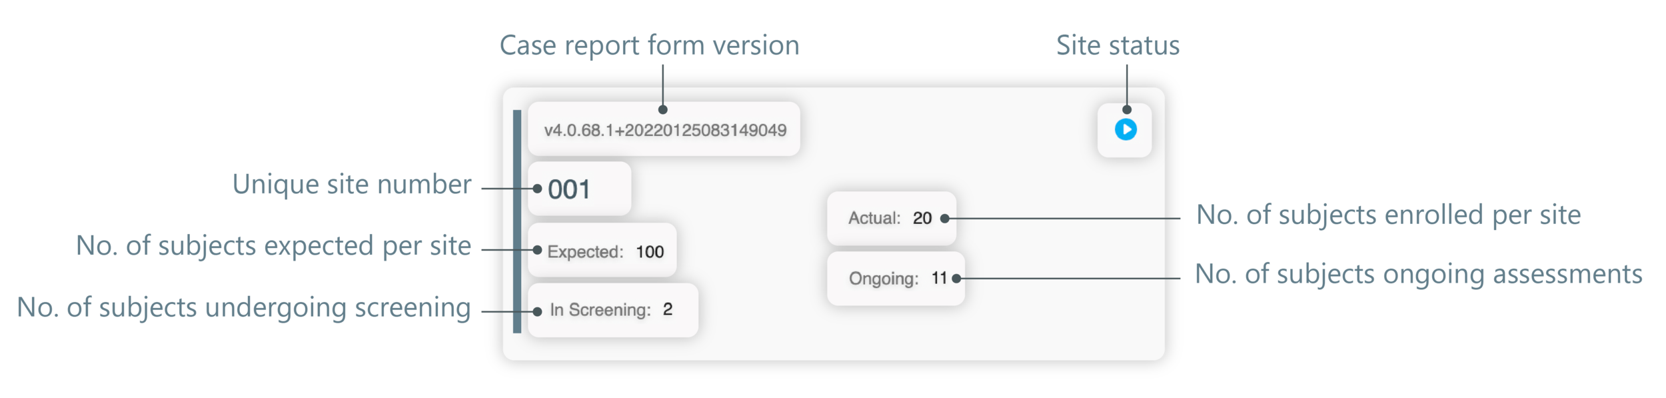Select the v4.0.68.1 form version chip
The image size is (1666, 398).
664,129
